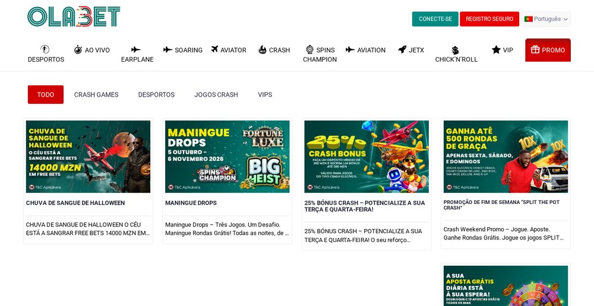Click the Crash Weekend Promo description

(504, 234)
